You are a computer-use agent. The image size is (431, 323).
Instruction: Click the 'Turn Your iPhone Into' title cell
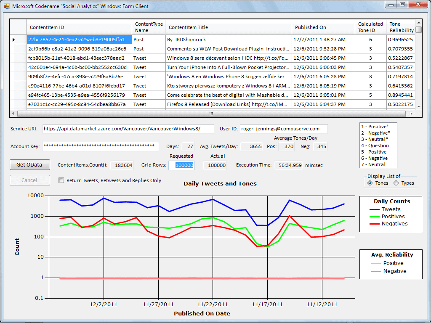point(229,67)
